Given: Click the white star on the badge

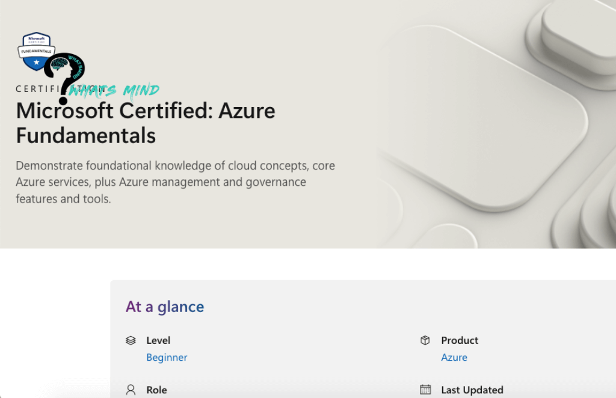Looking at the screenshot, I should tap(36, 62).
